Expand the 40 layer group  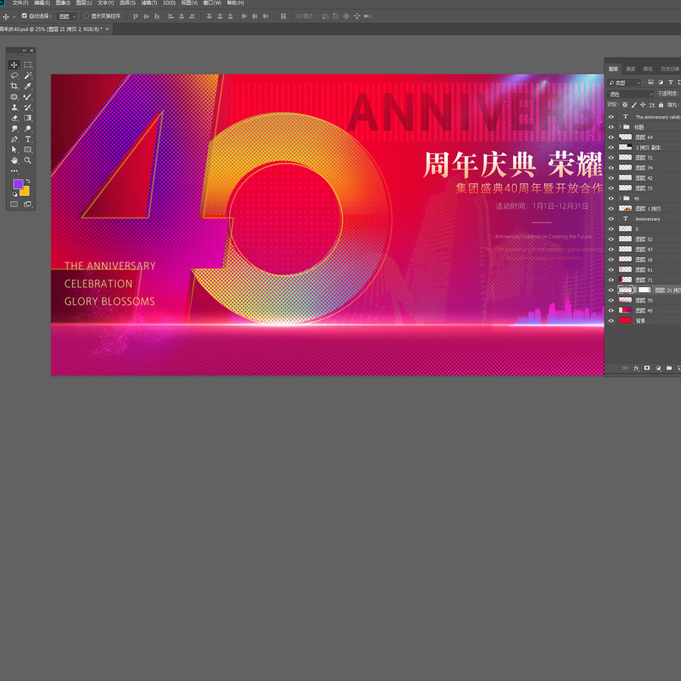(x=620, y=198)
